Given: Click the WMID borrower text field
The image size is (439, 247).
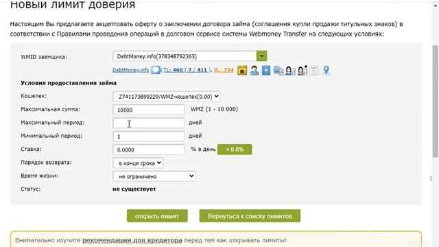Looking at the screenshot, I should pyautogui.click(x=185, y=56).
